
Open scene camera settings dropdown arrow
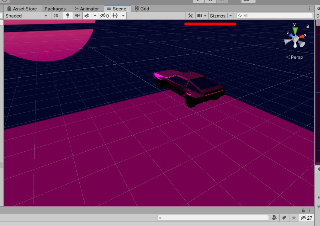pos(205,16)
